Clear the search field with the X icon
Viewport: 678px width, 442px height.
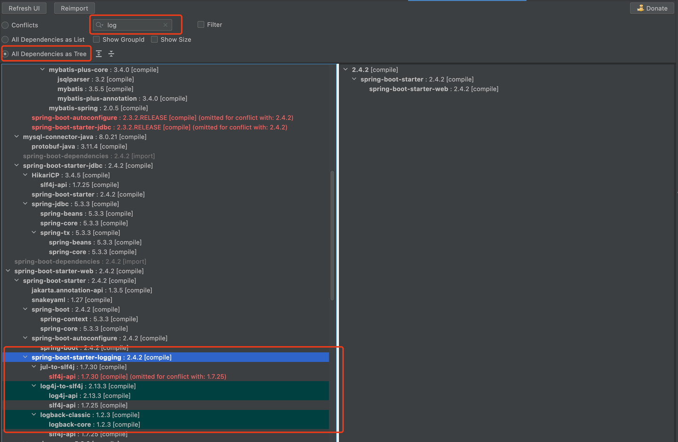(165, 25)
